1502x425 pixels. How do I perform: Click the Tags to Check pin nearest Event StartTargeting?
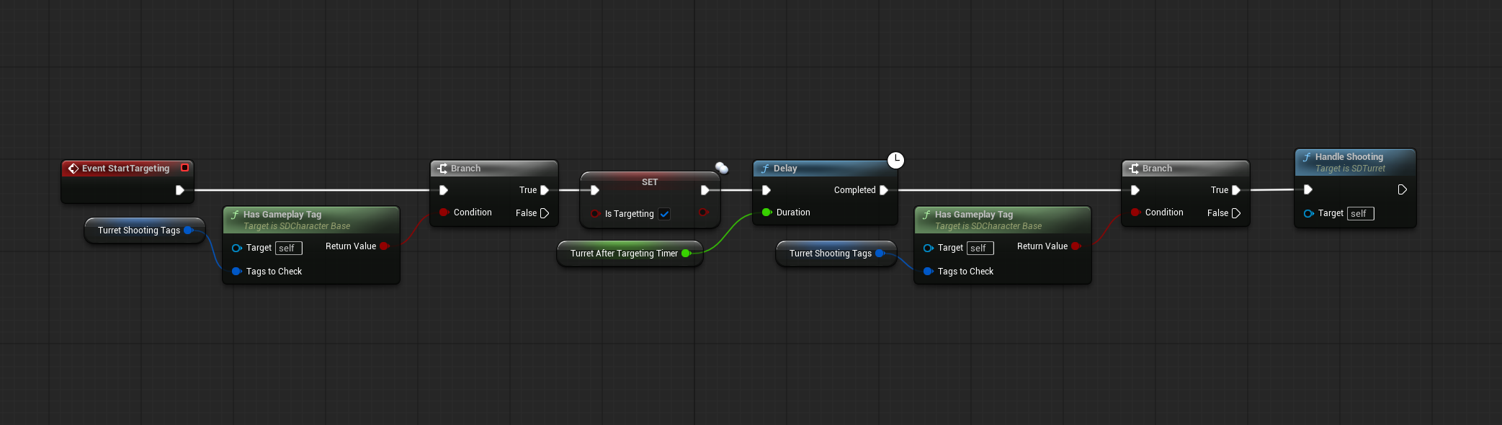(x=236, y=272)
